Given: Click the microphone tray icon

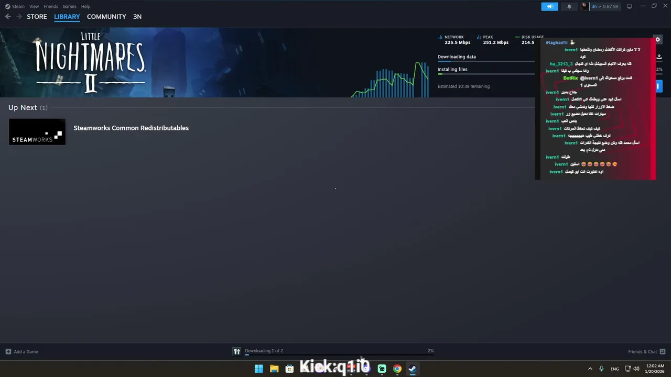Looking at the screenshot, I should (x=601, y=369).
